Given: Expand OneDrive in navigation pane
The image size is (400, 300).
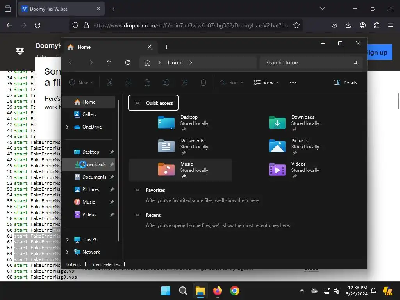Looking at the screenshot, I should pyautogui.click(x=67, y=127).
